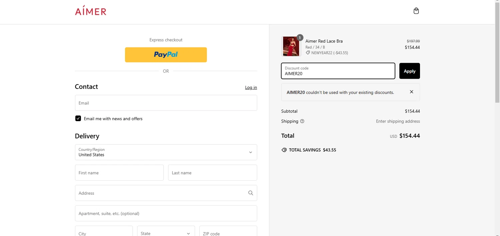Click the USD $154.44 total amount

pyautogui.click(x=405, y=136)
